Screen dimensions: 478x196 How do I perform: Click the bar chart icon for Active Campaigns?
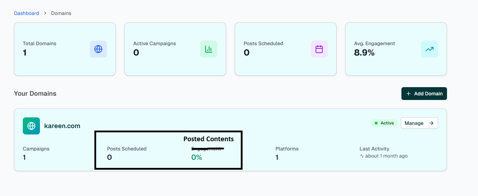click(x=209, y=49)
